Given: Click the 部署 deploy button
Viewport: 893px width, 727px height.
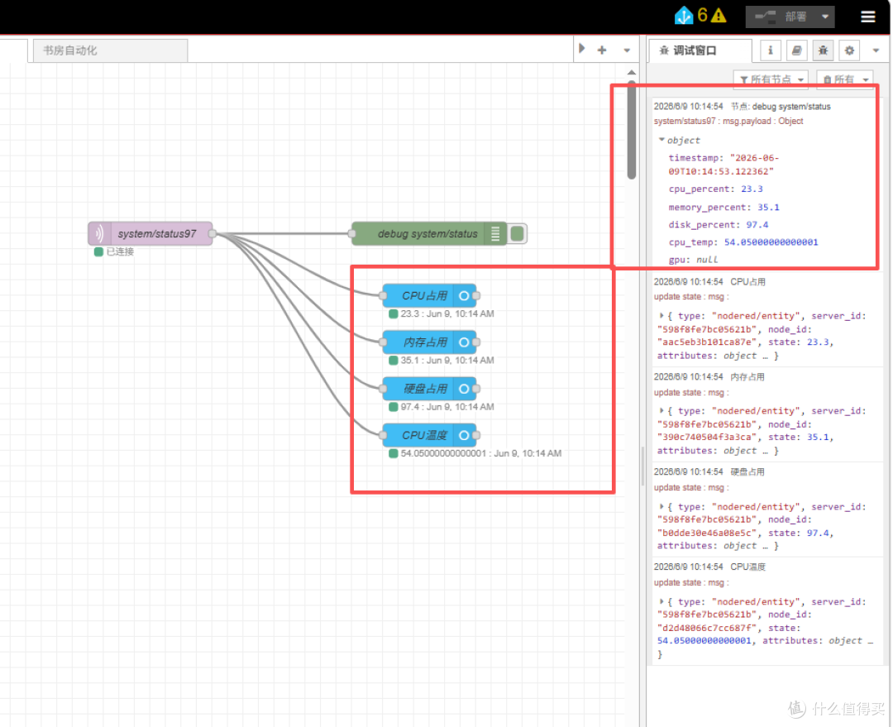Looking at the screenshot, I should coord(781,17).
